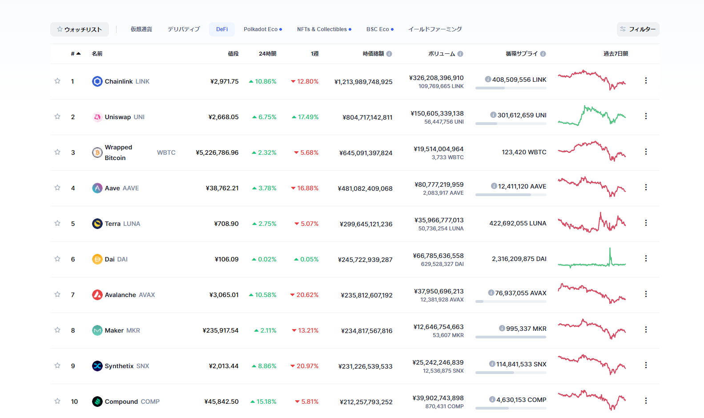Open the Compound name link
704x418 pixels.
click(121, 402)
